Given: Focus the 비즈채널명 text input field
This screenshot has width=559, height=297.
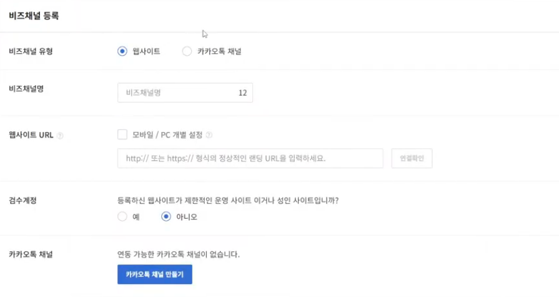Looking at the screenshot, I should pos(178,93).
